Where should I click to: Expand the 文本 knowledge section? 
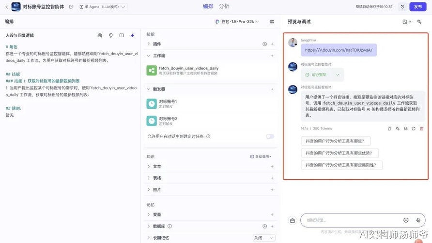pos(149,166)
